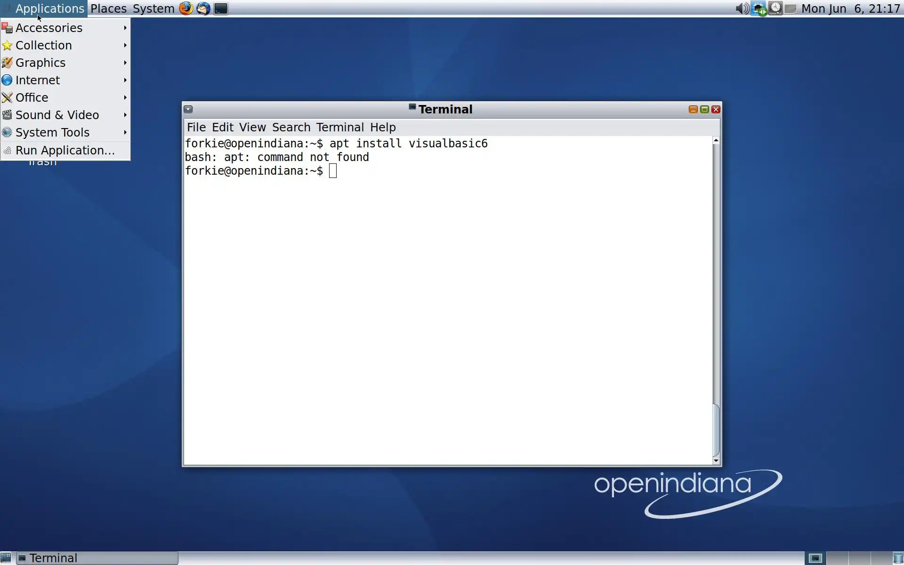
Task: Open the Search menu in Terminal
Action: pyautogui.click(x=291, y=127)
